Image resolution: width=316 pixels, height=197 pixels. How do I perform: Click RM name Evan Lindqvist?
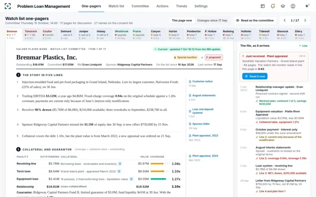92,65
